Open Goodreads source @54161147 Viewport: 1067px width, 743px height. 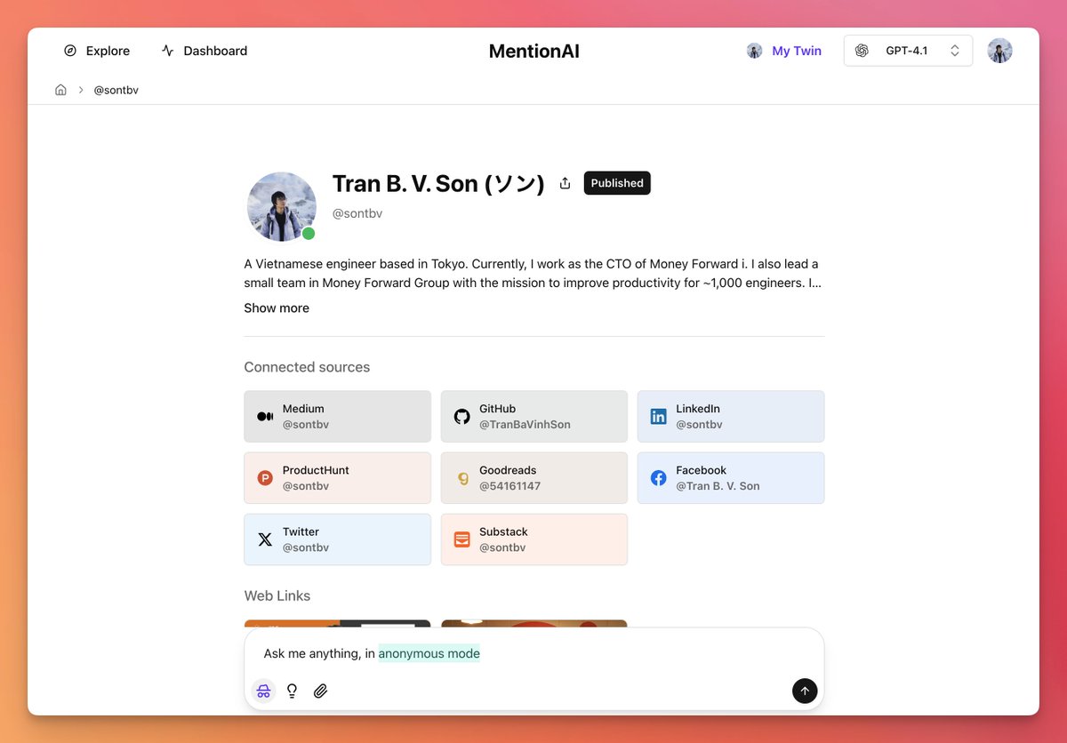pos(533,477)
